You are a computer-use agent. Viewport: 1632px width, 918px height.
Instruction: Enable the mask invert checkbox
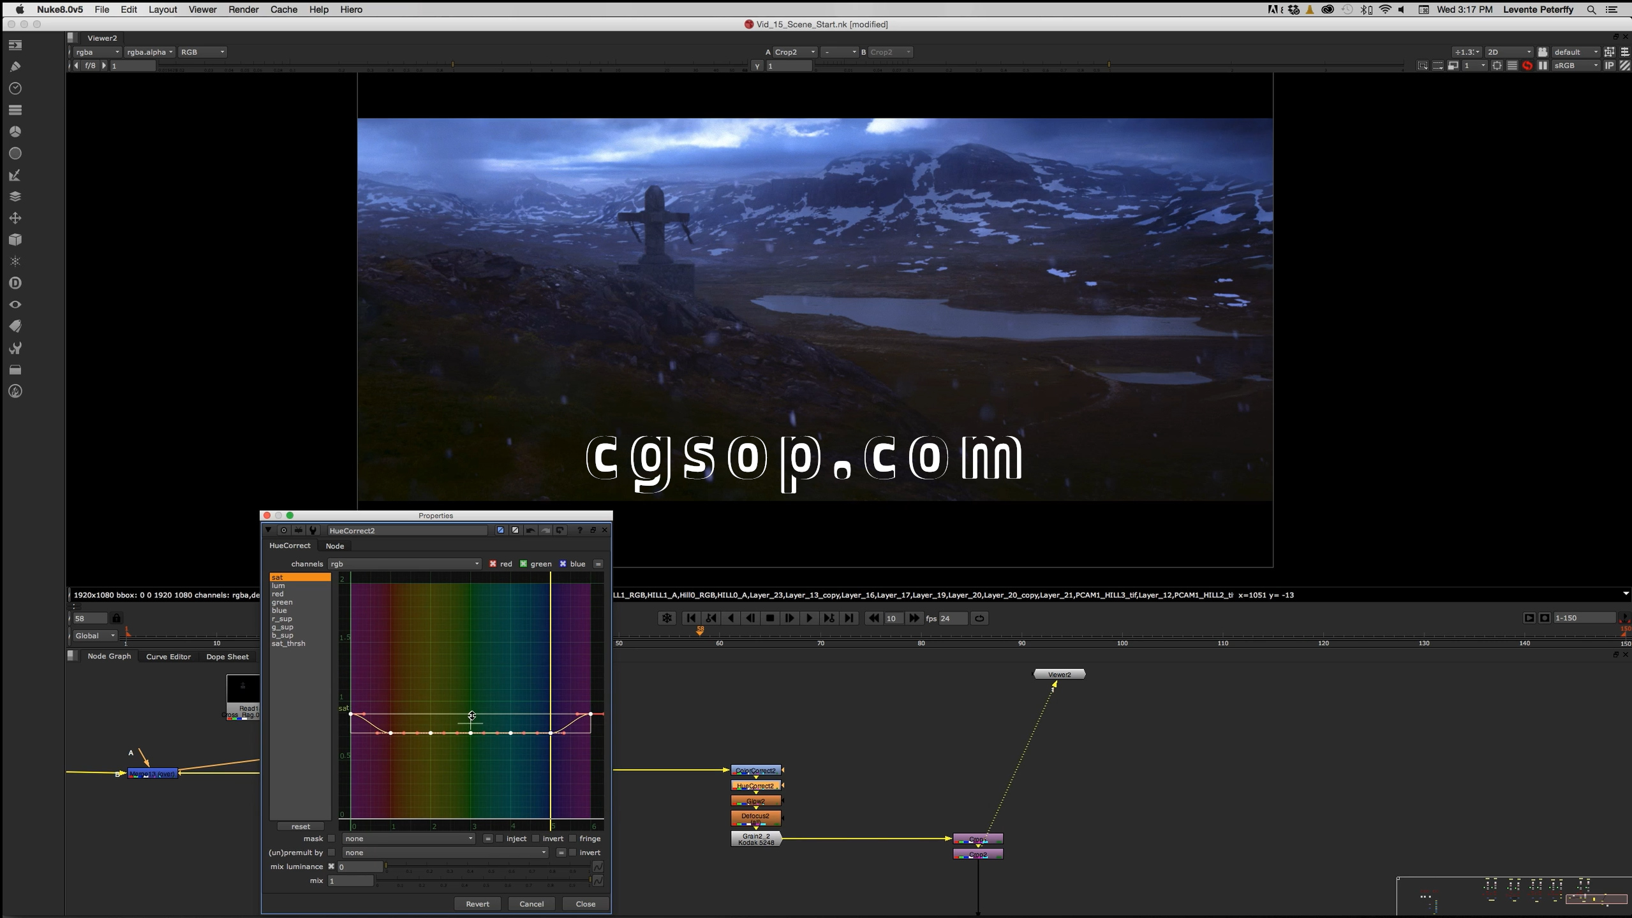536,838
